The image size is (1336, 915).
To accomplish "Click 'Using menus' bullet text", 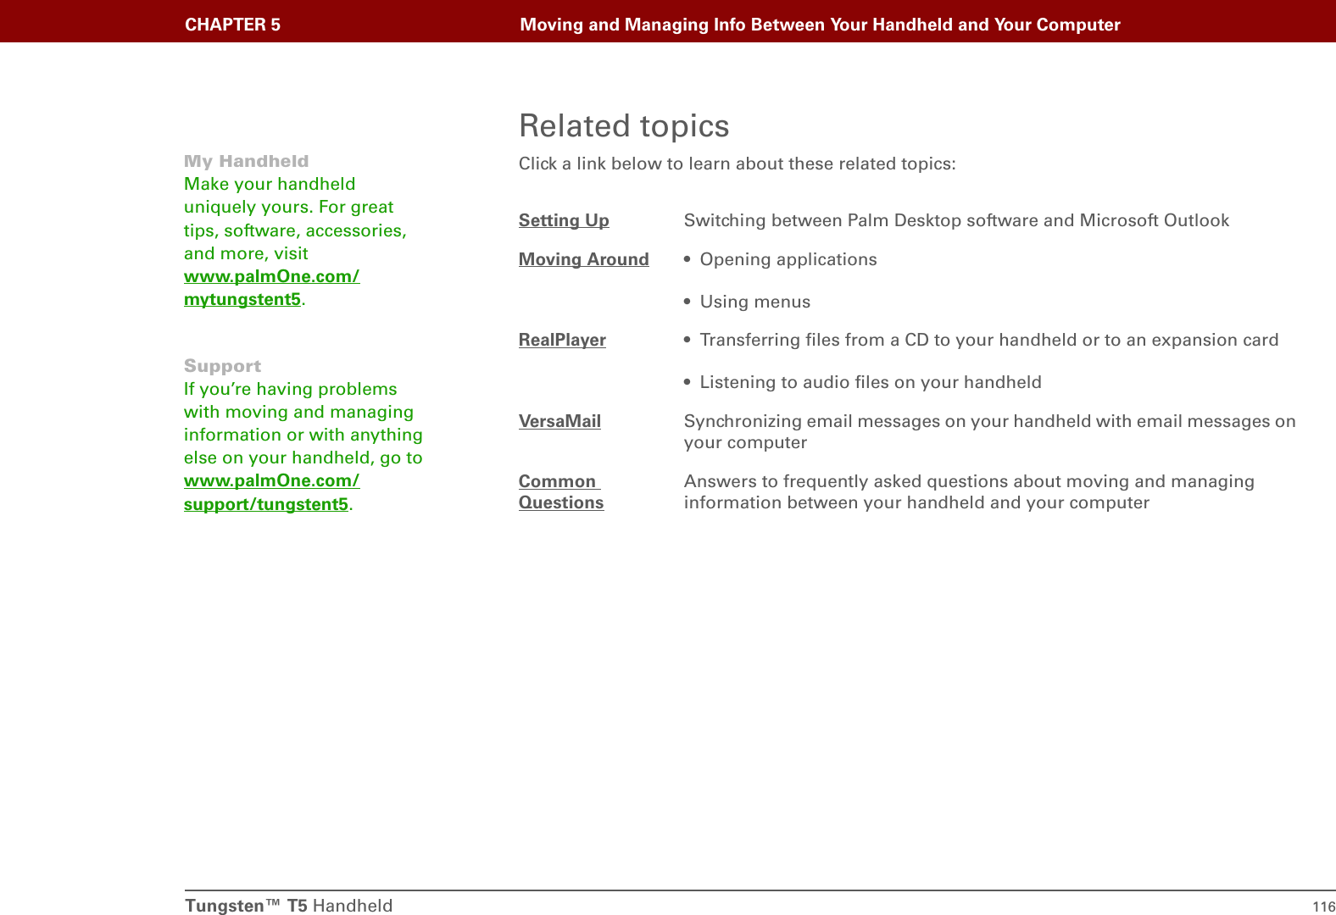I will coord(755,302).
